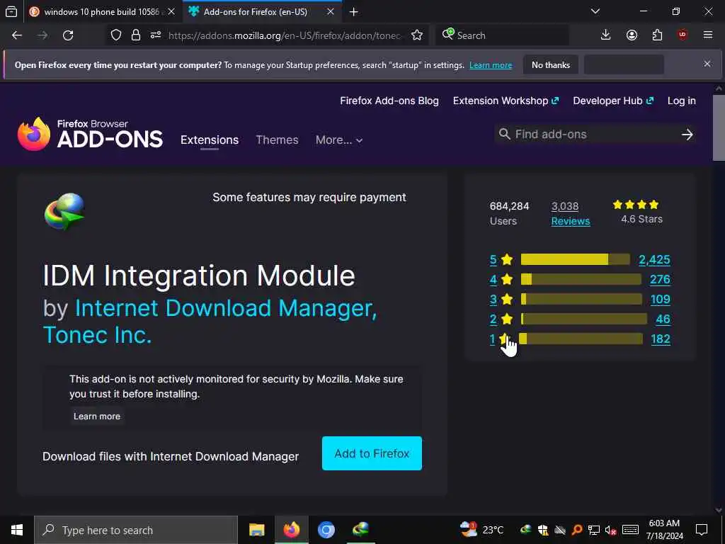Image resolution: width=725 pixels, height=544 pixels.
Task: Close the windows 10 phone build tab
Action: click(x=171, y=12)
